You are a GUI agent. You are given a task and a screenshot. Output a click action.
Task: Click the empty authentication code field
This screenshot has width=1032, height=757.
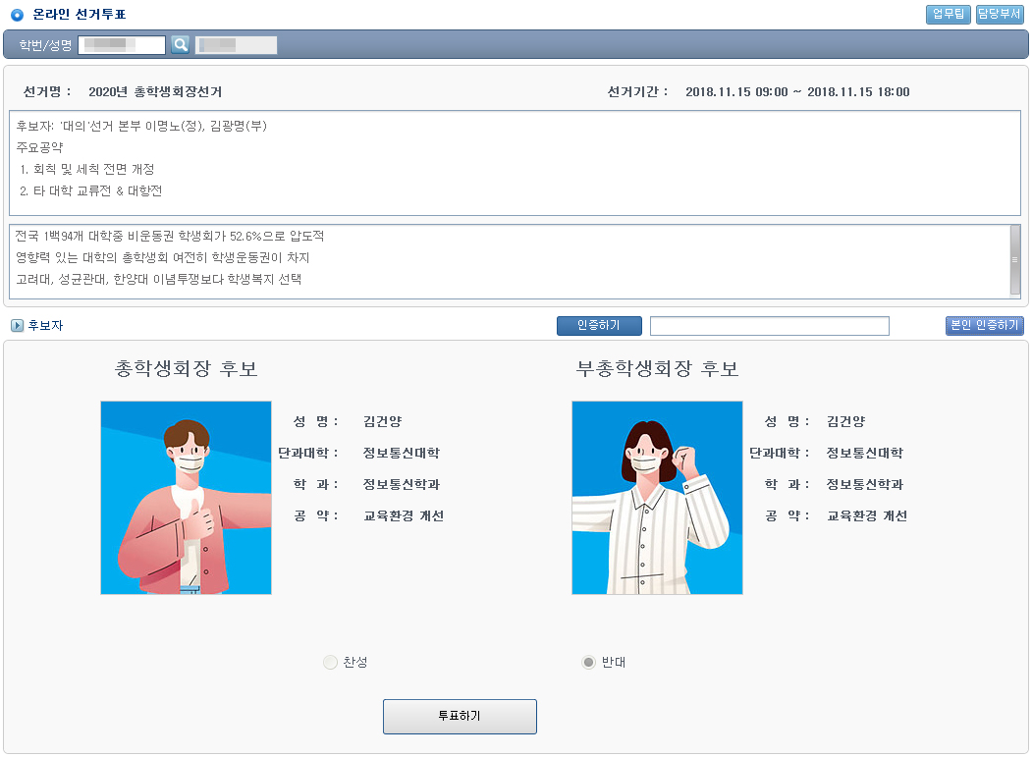click(x=769, y=326)
